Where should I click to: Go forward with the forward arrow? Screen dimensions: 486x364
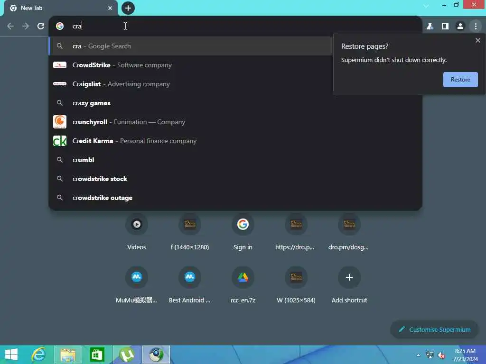click(26, 26)
